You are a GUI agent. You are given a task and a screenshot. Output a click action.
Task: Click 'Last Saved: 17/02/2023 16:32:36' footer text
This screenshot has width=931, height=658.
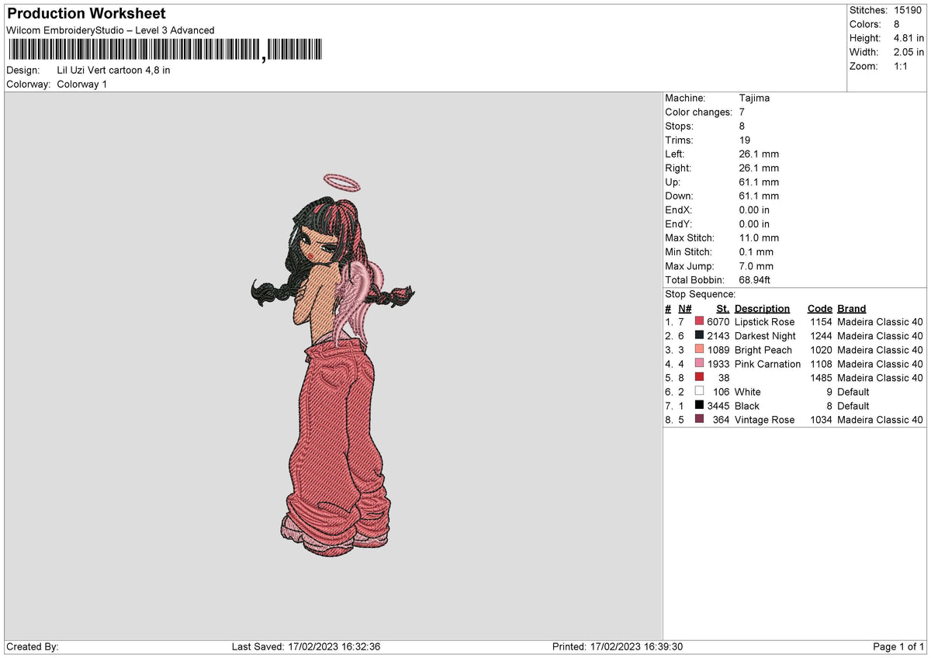(306, 646)
